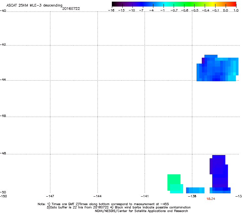
Task: Click the longitude label -147
Action: [x=50, y=196]
